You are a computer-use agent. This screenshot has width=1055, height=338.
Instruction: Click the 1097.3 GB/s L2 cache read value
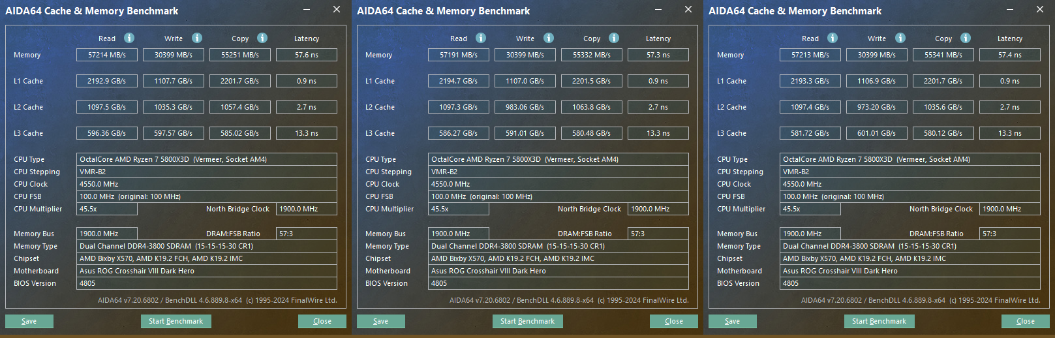[x=459, y=107]
